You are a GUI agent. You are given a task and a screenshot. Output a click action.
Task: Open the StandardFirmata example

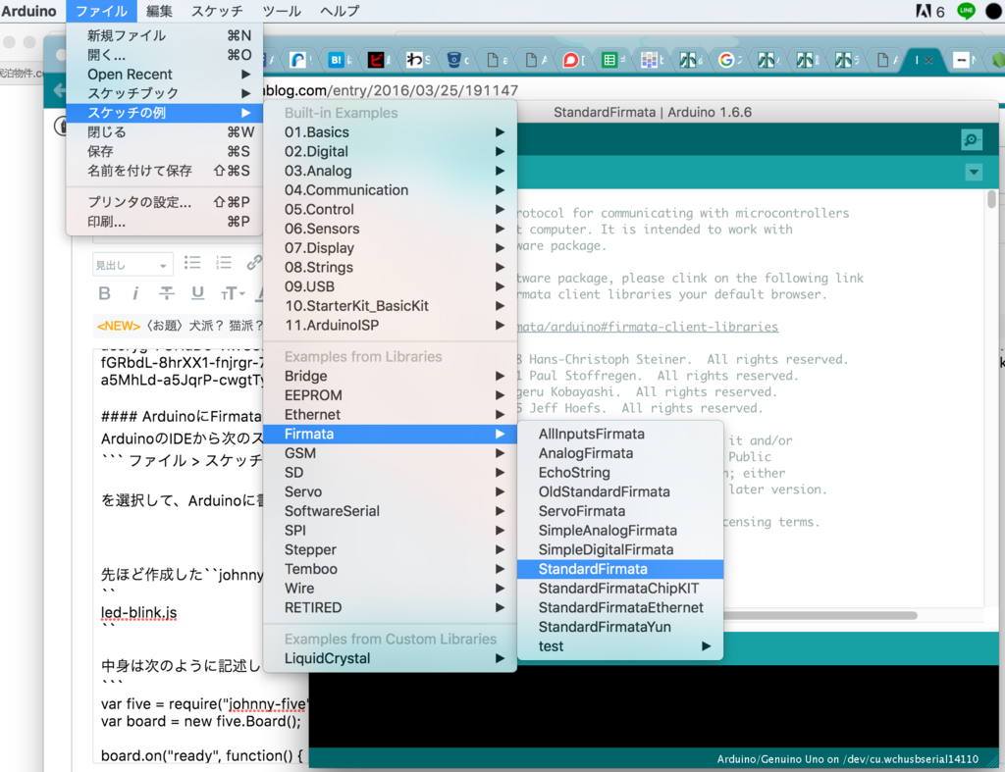(x=620, y=569)
